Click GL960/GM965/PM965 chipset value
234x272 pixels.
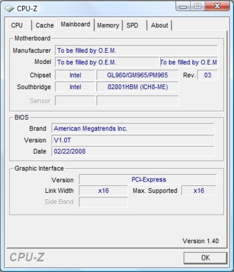tap(137, 75)
